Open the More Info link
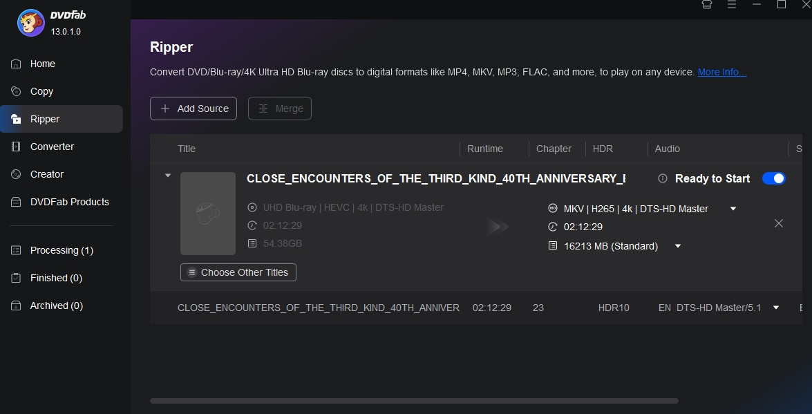This screenshot has width=812, height=414. pyautogui.click(x=722, y=72)
